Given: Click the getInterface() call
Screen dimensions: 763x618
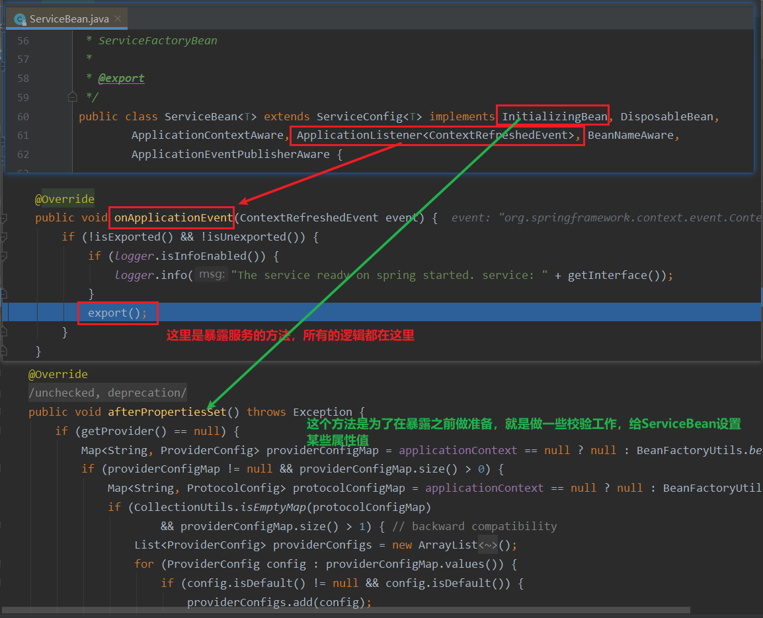Looking at the screenshot, I should tap(614, 276).
